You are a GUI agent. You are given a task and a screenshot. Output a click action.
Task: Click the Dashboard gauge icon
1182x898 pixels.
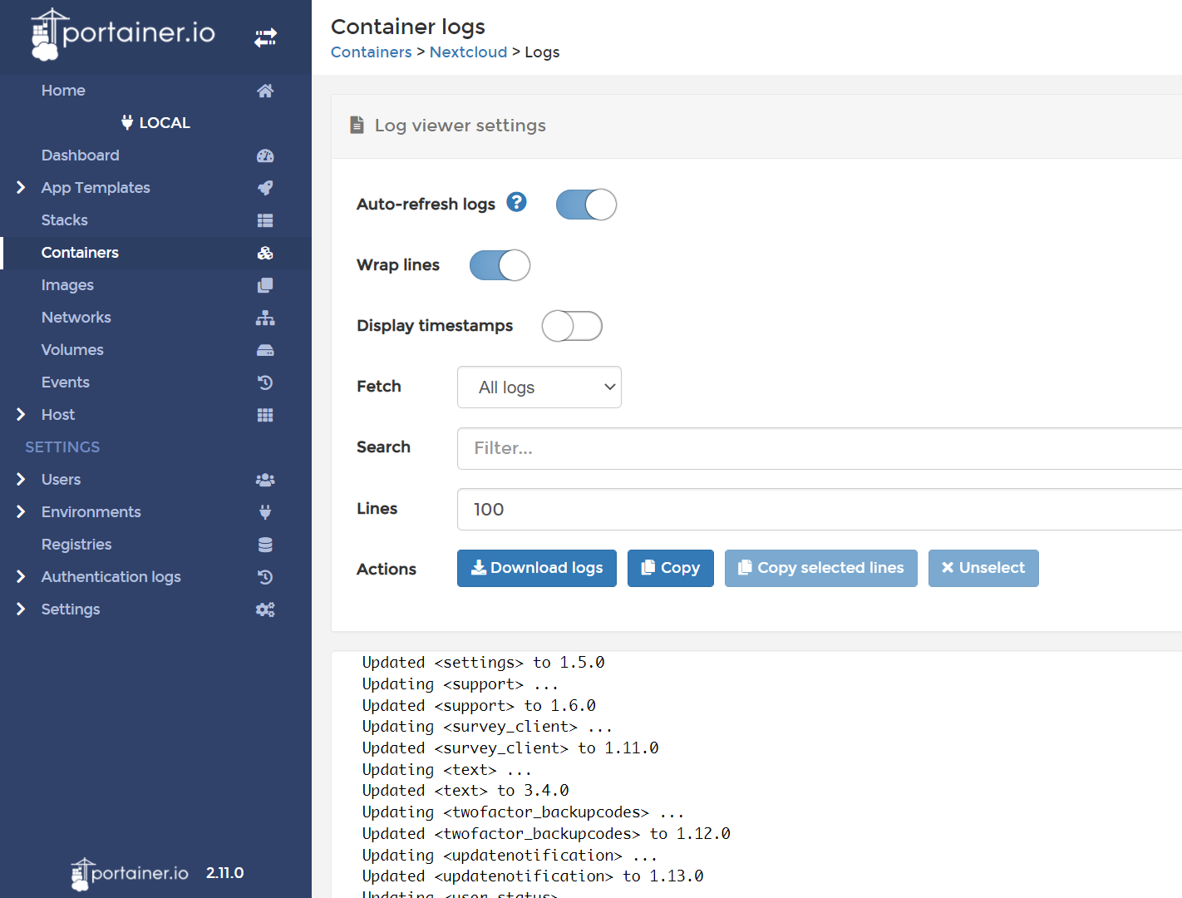pos(265,155)
